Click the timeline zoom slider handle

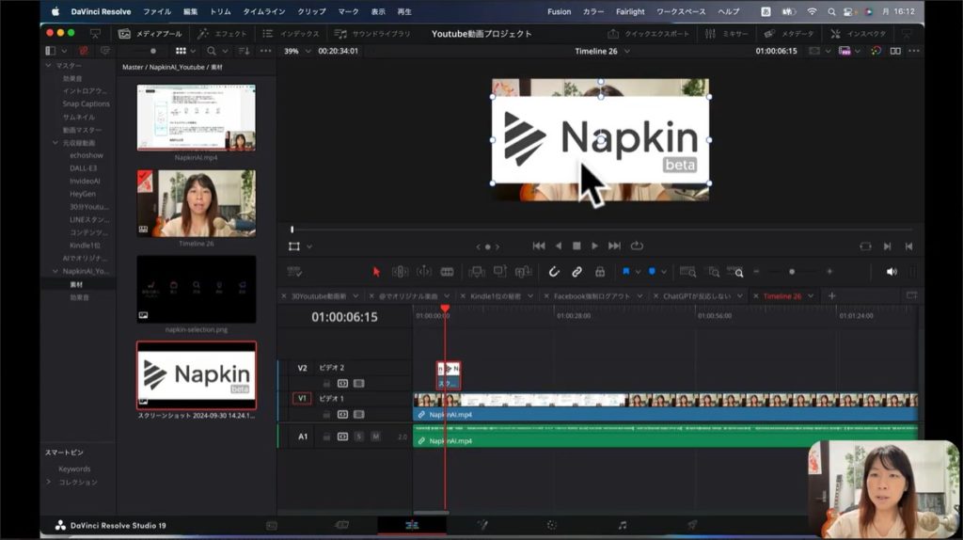pyautogui.click(x=791, y=272)
